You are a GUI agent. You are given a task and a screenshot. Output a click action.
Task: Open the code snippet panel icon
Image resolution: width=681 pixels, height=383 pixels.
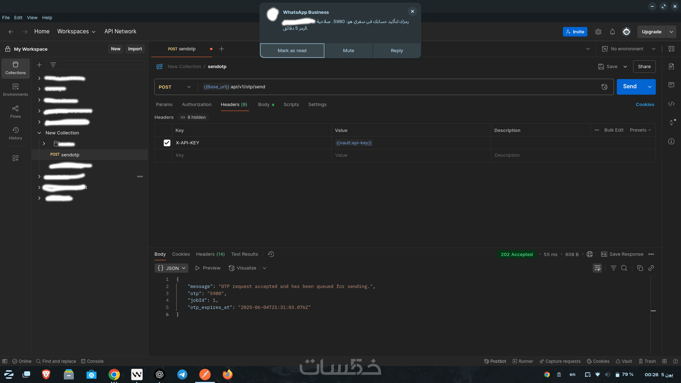(x=671, y=104)
